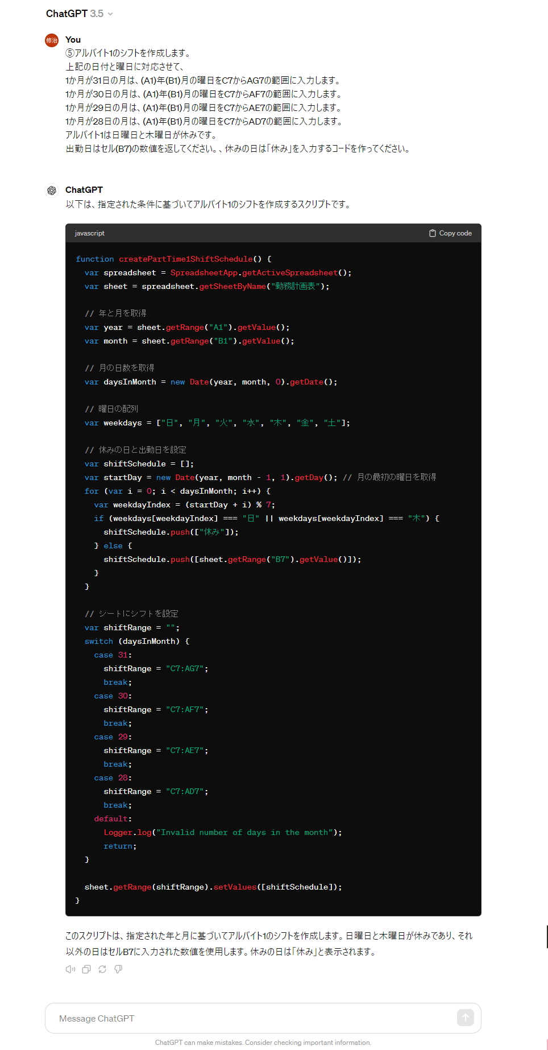Click the ChatGPT logo avatar icon

pyautogui.click(x=52, y=191)
